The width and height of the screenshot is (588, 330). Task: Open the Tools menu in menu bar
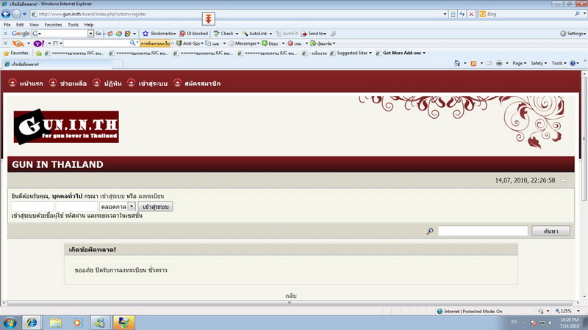pos(73,24)
